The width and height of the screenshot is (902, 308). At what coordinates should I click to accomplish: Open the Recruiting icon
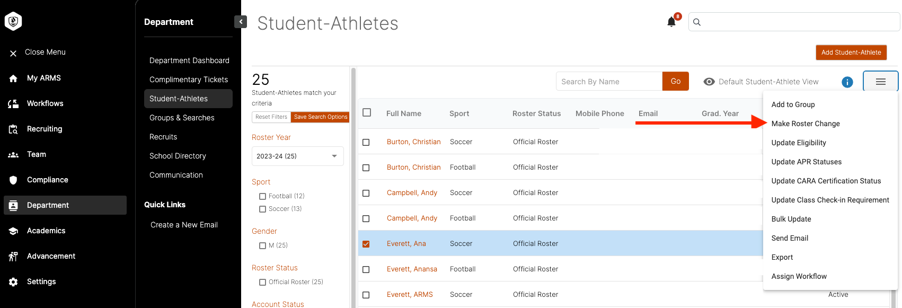coord(13,129)
